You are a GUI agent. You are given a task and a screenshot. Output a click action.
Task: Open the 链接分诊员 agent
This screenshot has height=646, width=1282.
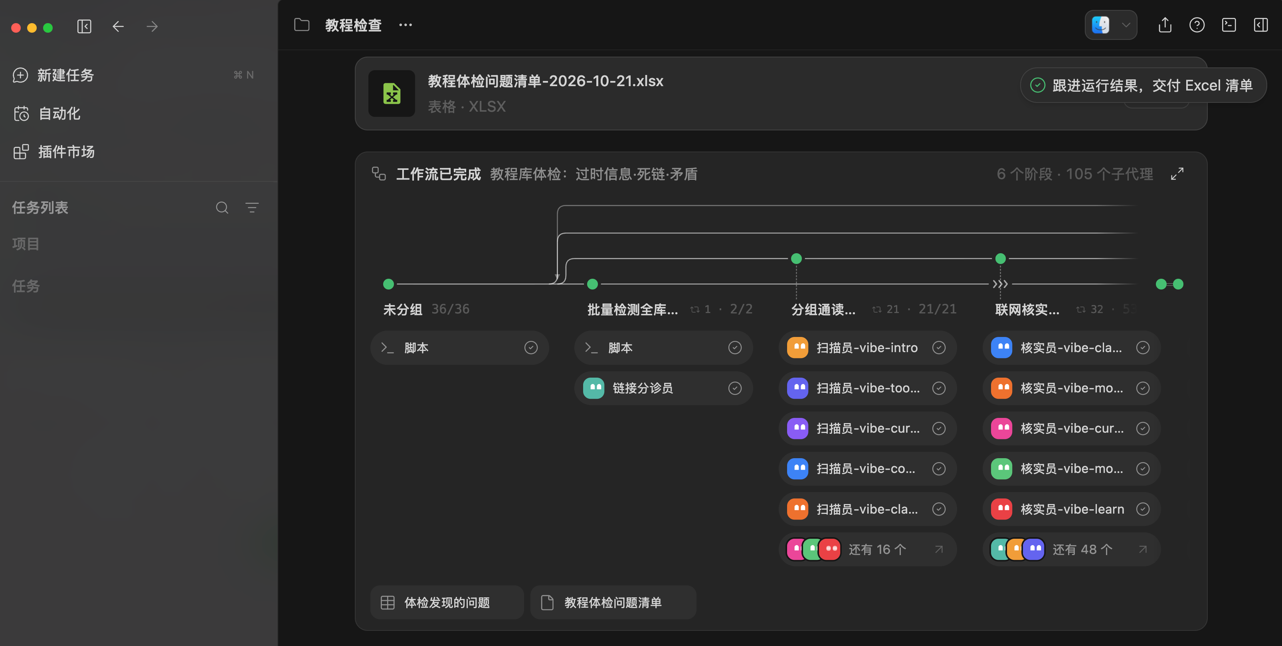[663, 388]
